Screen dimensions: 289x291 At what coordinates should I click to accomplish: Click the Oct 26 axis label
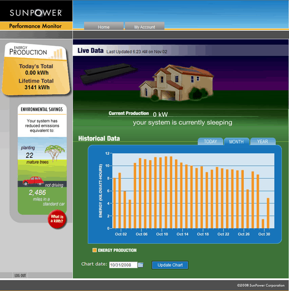244,234
